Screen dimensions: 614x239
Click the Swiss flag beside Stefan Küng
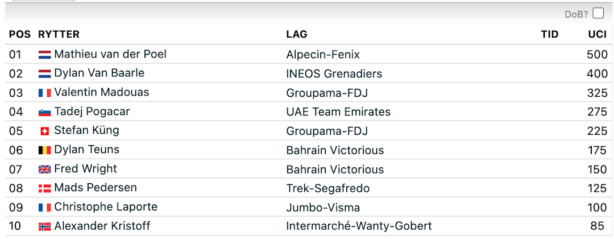click(x=44, y=131)
